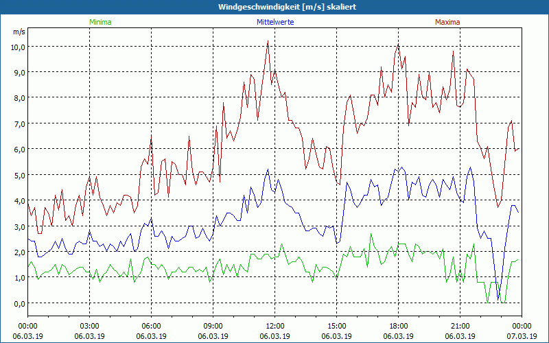Select the 03:00 time axis marker
Image resolution: width=549 pixels, height=343 pixels.
point(90,326)
